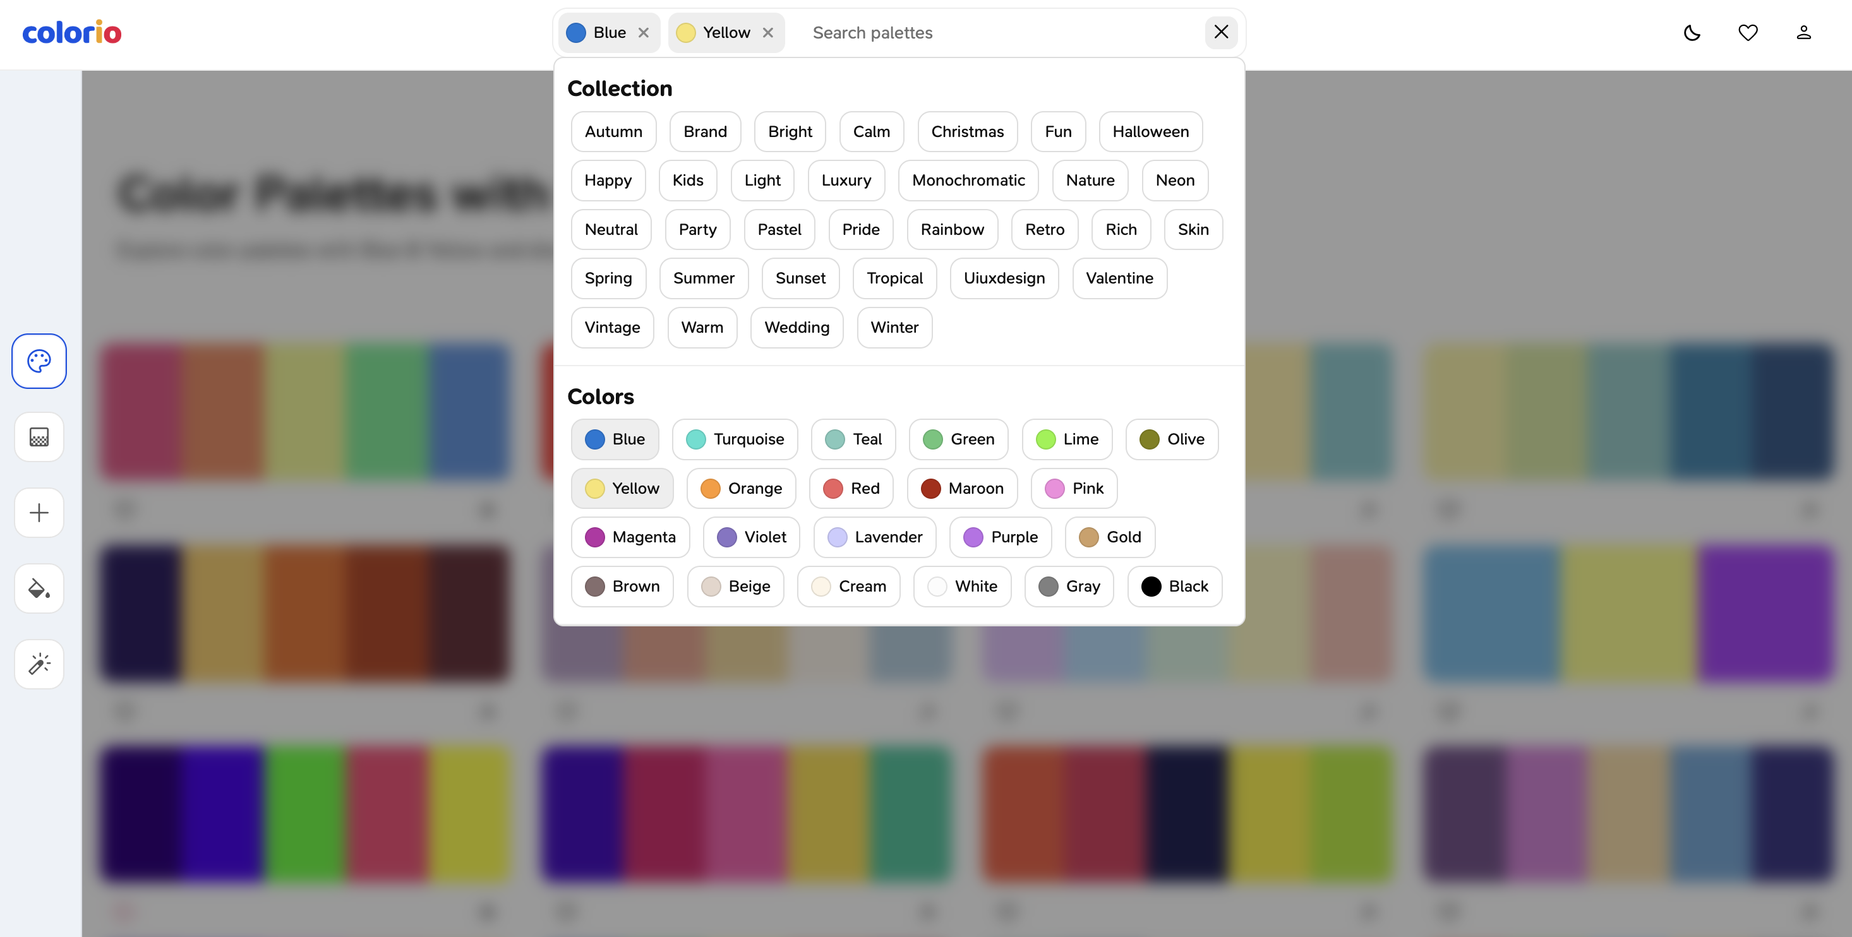The height and width of the screenshot is (937, 1852).
Task: Select the Maroon color chip
Action: point(962,488)
